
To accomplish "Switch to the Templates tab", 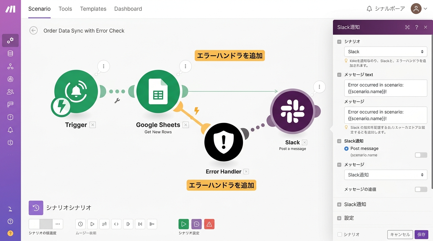I will click(x=93, y=9).
